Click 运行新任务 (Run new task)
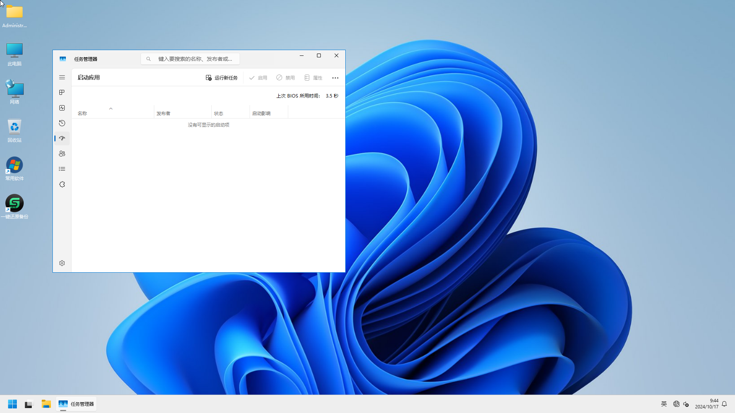 222,78
